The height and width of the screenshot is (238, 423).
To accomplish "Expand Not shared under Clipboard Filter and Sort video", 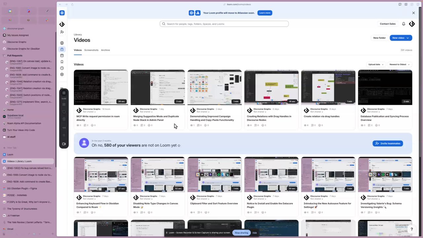I will point(203,199).
